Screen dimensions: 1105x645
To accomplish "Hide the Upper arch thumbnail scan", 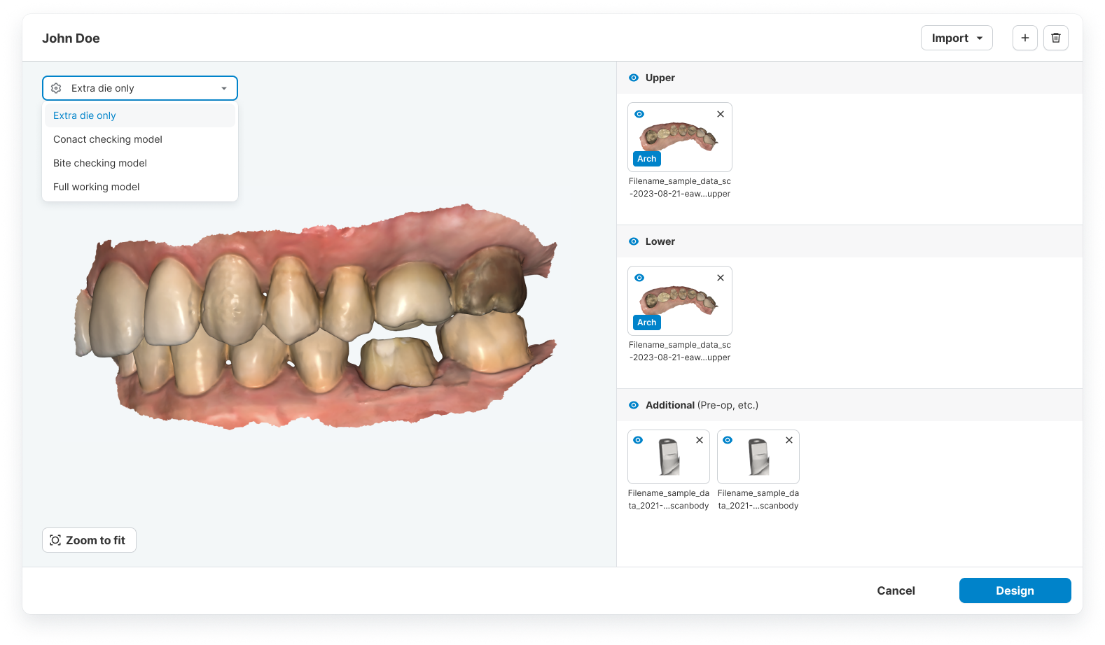I will tap(639, 114).
